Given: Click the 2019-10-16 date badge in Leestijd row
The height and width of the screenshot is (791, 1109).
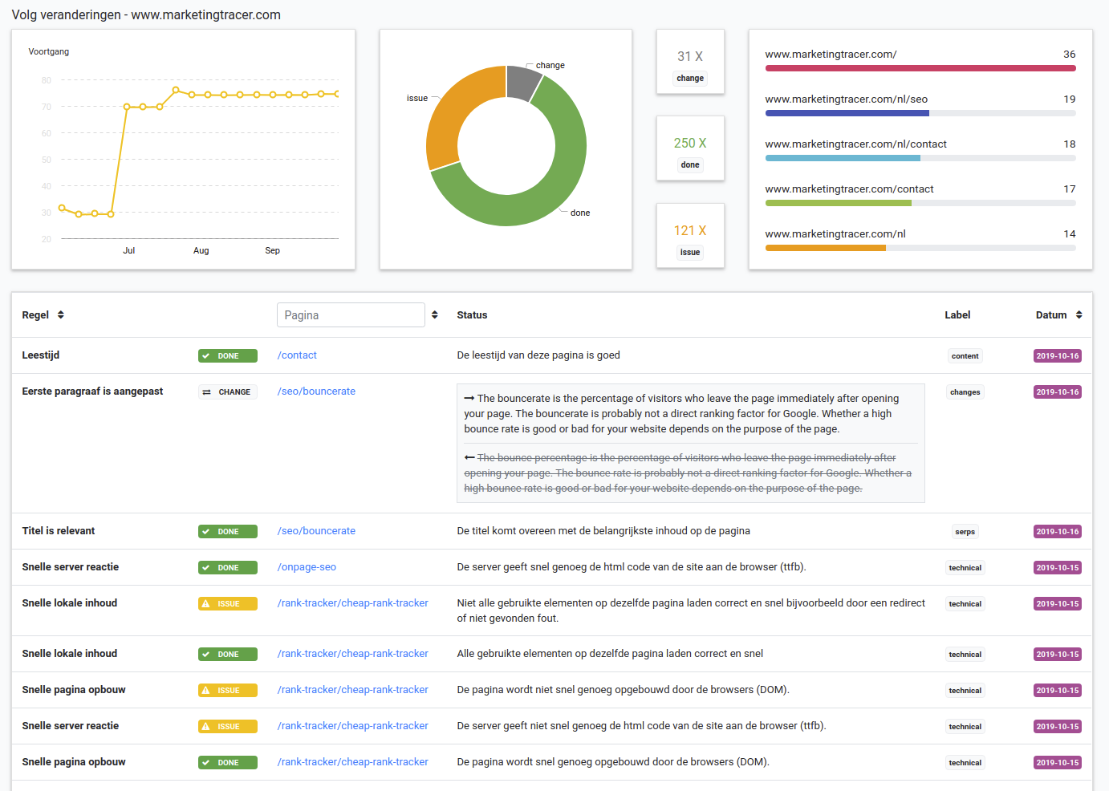Looking at the screenshot, I should [1057, 356].
